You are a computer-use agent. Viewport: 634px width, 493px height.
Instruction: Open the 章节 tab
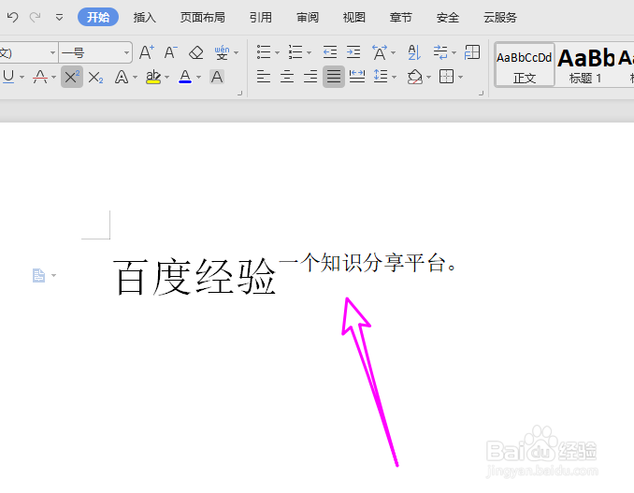coord(401,18)
